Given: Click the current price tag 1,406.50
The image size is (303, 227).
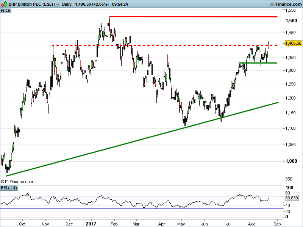Looking at the screenshot, I should [293, 43].
